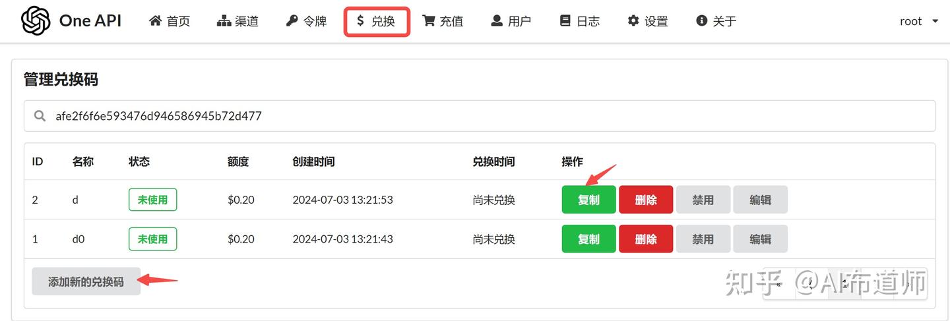This screenshot has width=950, height=321.
Task: Open 用户 with the person icon
Action: point(497,21)
